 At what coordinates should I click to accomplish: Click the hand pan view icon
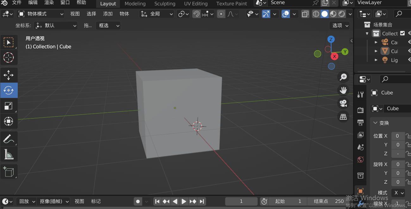[x=343, y=90]
